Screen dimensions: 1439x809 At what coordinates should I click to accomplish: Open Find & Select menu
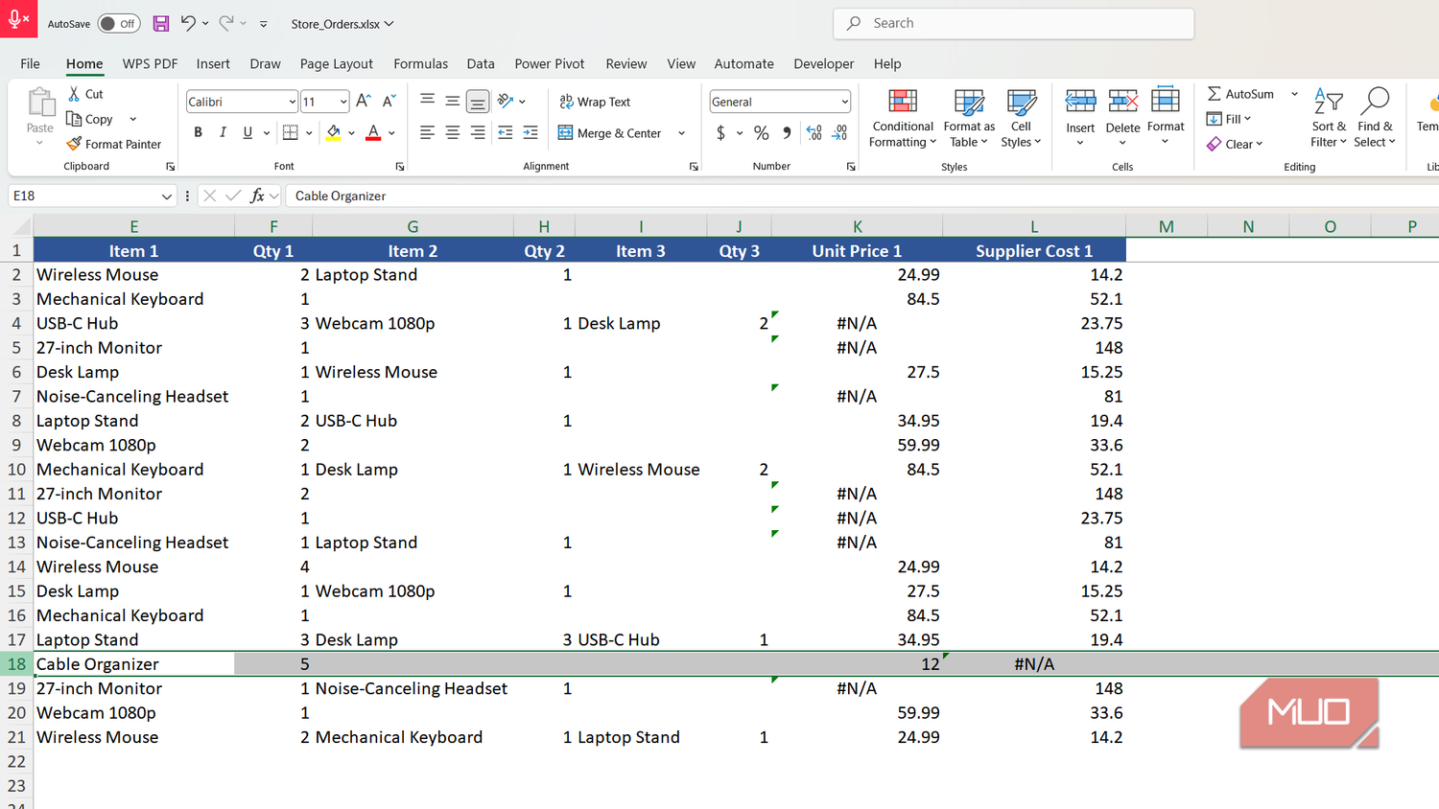point(1375,118)
